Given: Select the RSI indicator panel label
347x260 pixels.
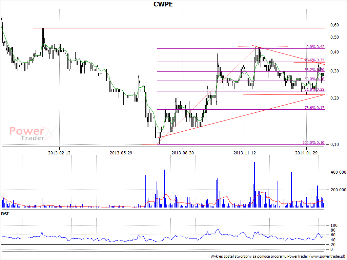Looking at the screenshot, I should coord(5,214).
